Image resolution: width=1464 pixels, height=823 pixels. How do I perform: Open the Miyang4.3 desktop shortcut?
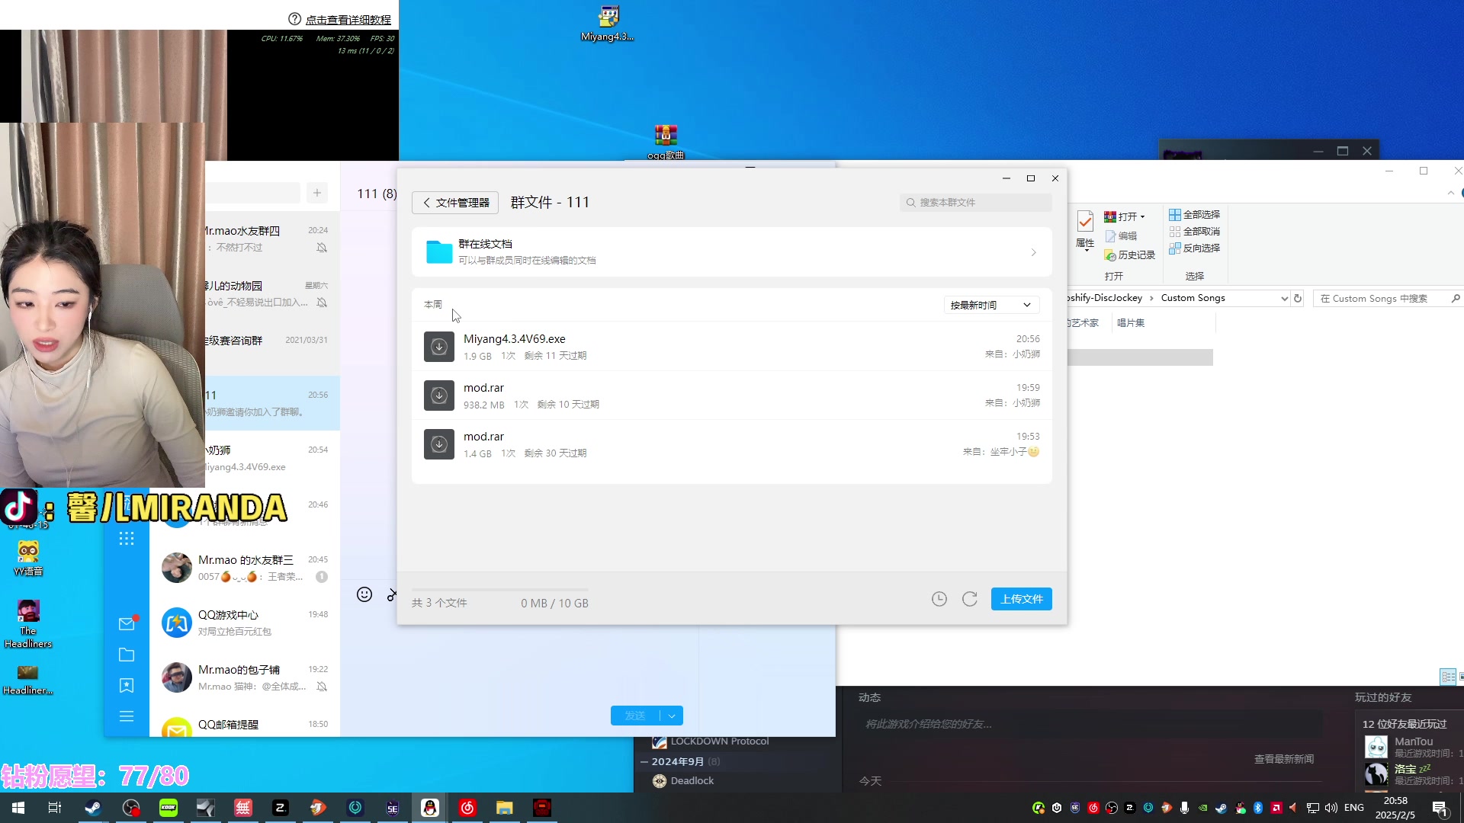pyautogui.click(x=608, y=24)
